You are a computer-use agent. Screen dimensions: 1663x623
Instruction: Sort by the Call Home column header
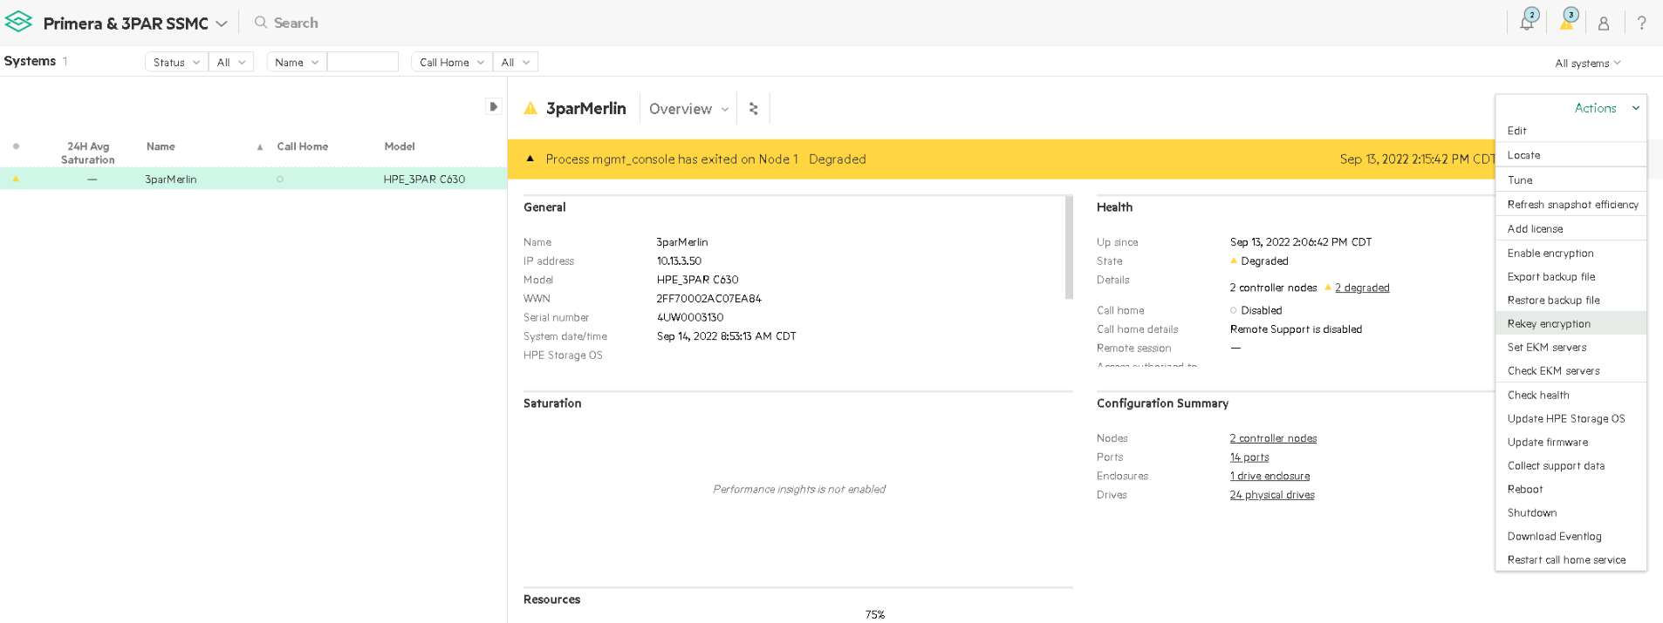pos(303,146)
